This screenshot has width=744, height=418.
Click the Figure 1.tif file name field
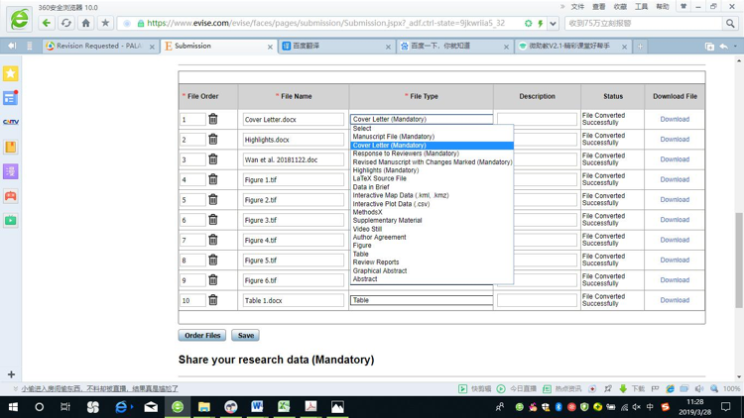coord(293,180)
